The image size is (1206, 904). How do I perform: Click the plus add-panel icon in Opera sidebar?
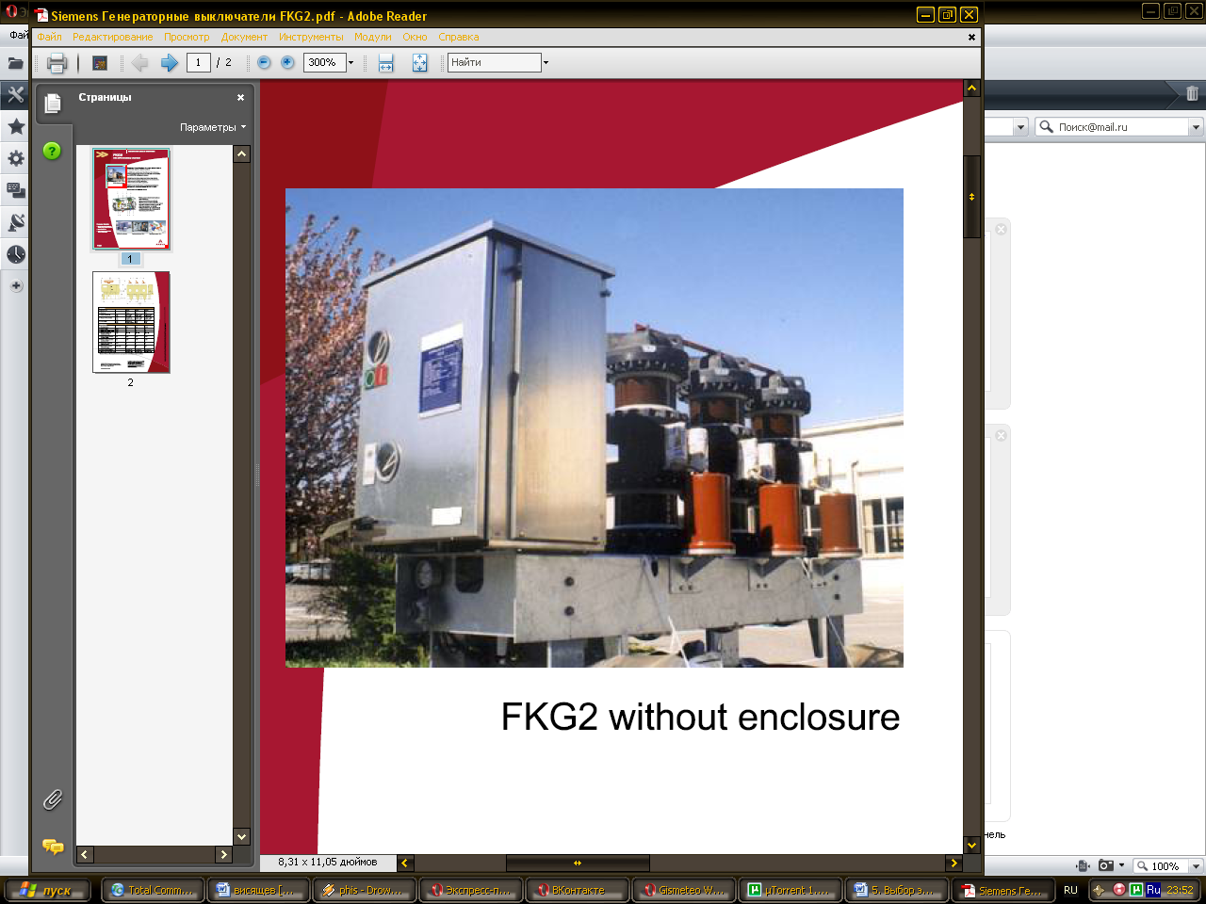(16, 286)
